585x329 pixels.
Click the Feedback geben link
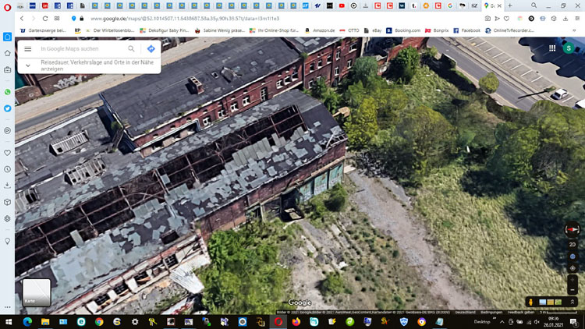point(521,312)
